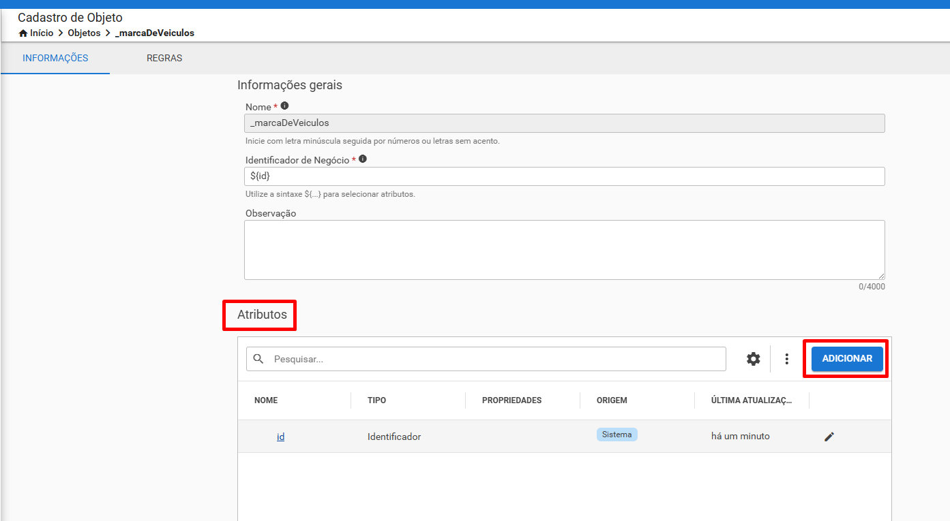Click the Informações gerais heading

tap(290, 85)
